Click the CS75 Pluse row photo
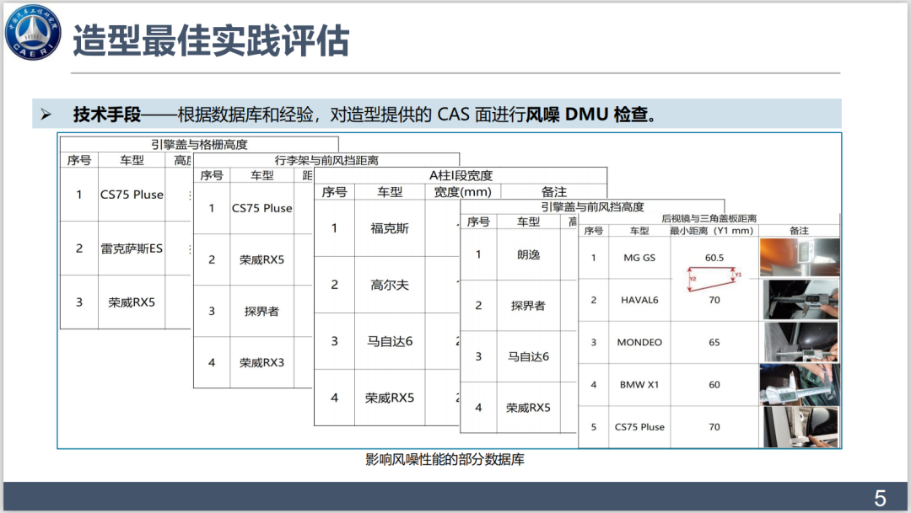Screen dimensions: 911x513 pos(800,426)
